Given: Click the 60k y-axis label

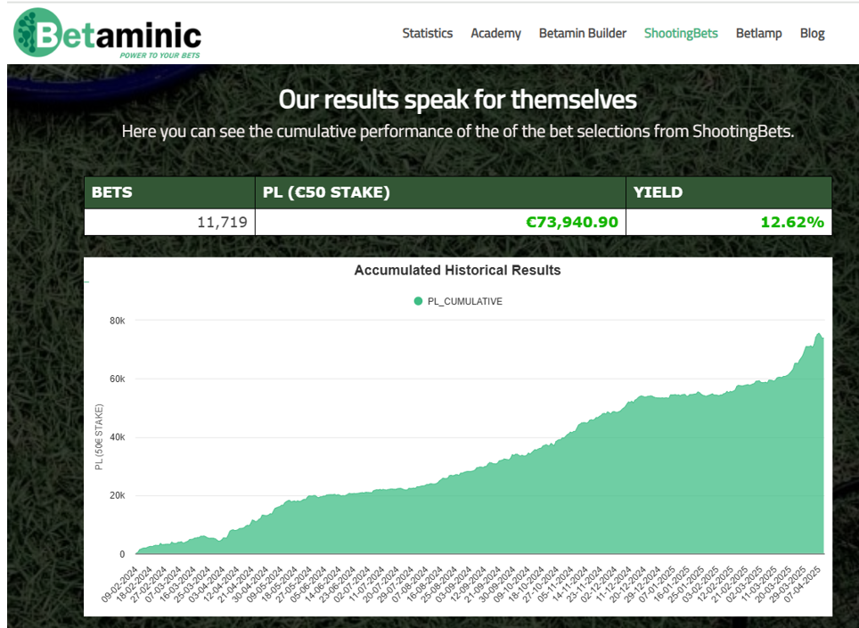Looking at the screenshot, I should point(118,379).
